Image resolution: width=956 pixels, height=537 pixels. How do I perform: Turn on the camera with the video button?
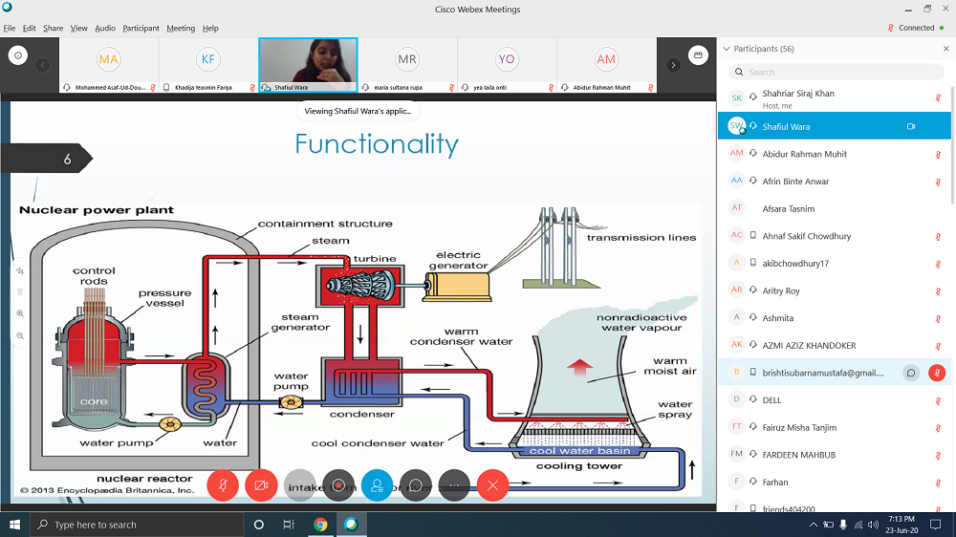[261, 485]
